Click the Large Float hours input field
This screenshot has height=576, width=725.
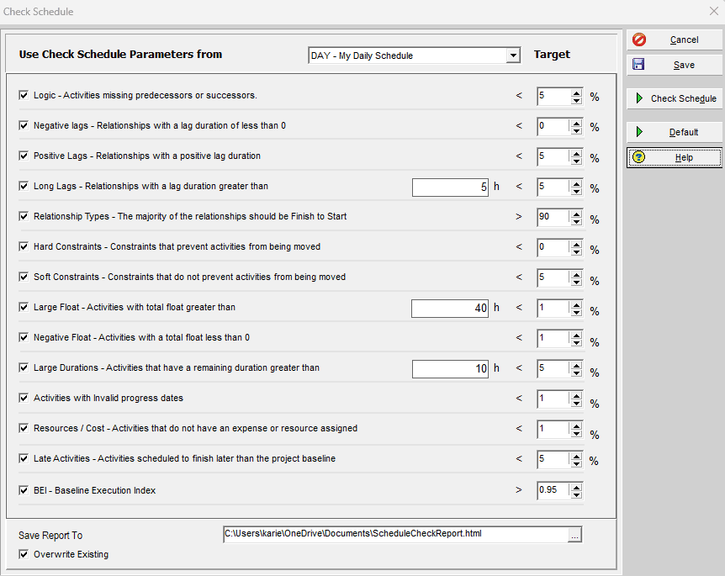450,308
